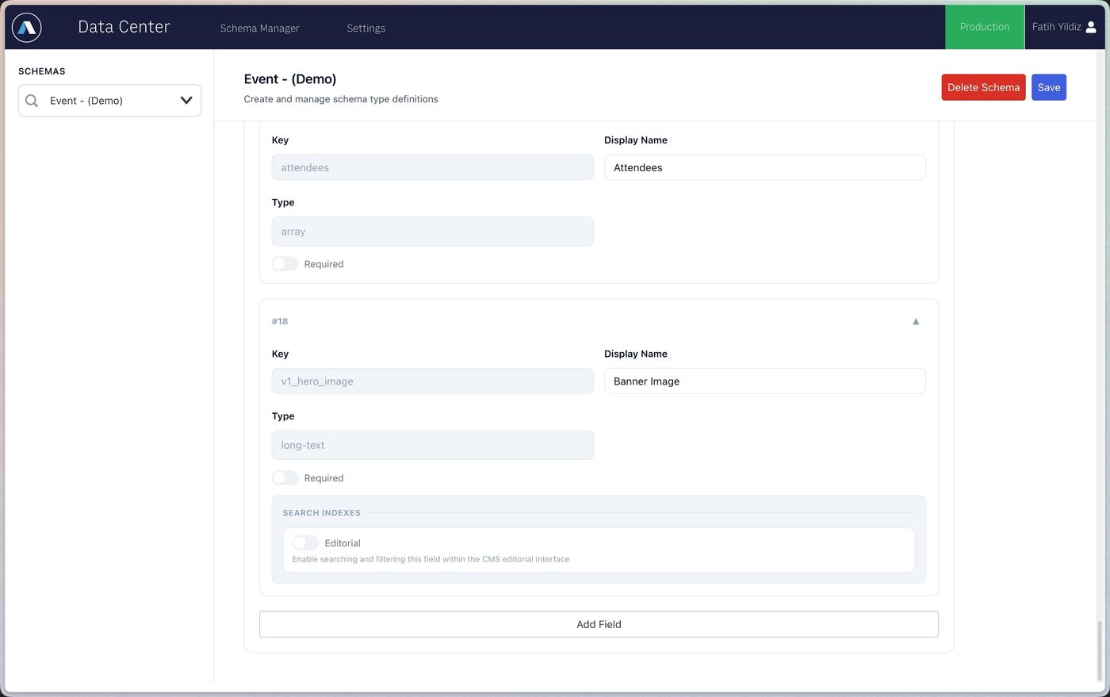Click the vertical scrollbar thumb
Screen dimensions: 1110x697
[1099, 651]
